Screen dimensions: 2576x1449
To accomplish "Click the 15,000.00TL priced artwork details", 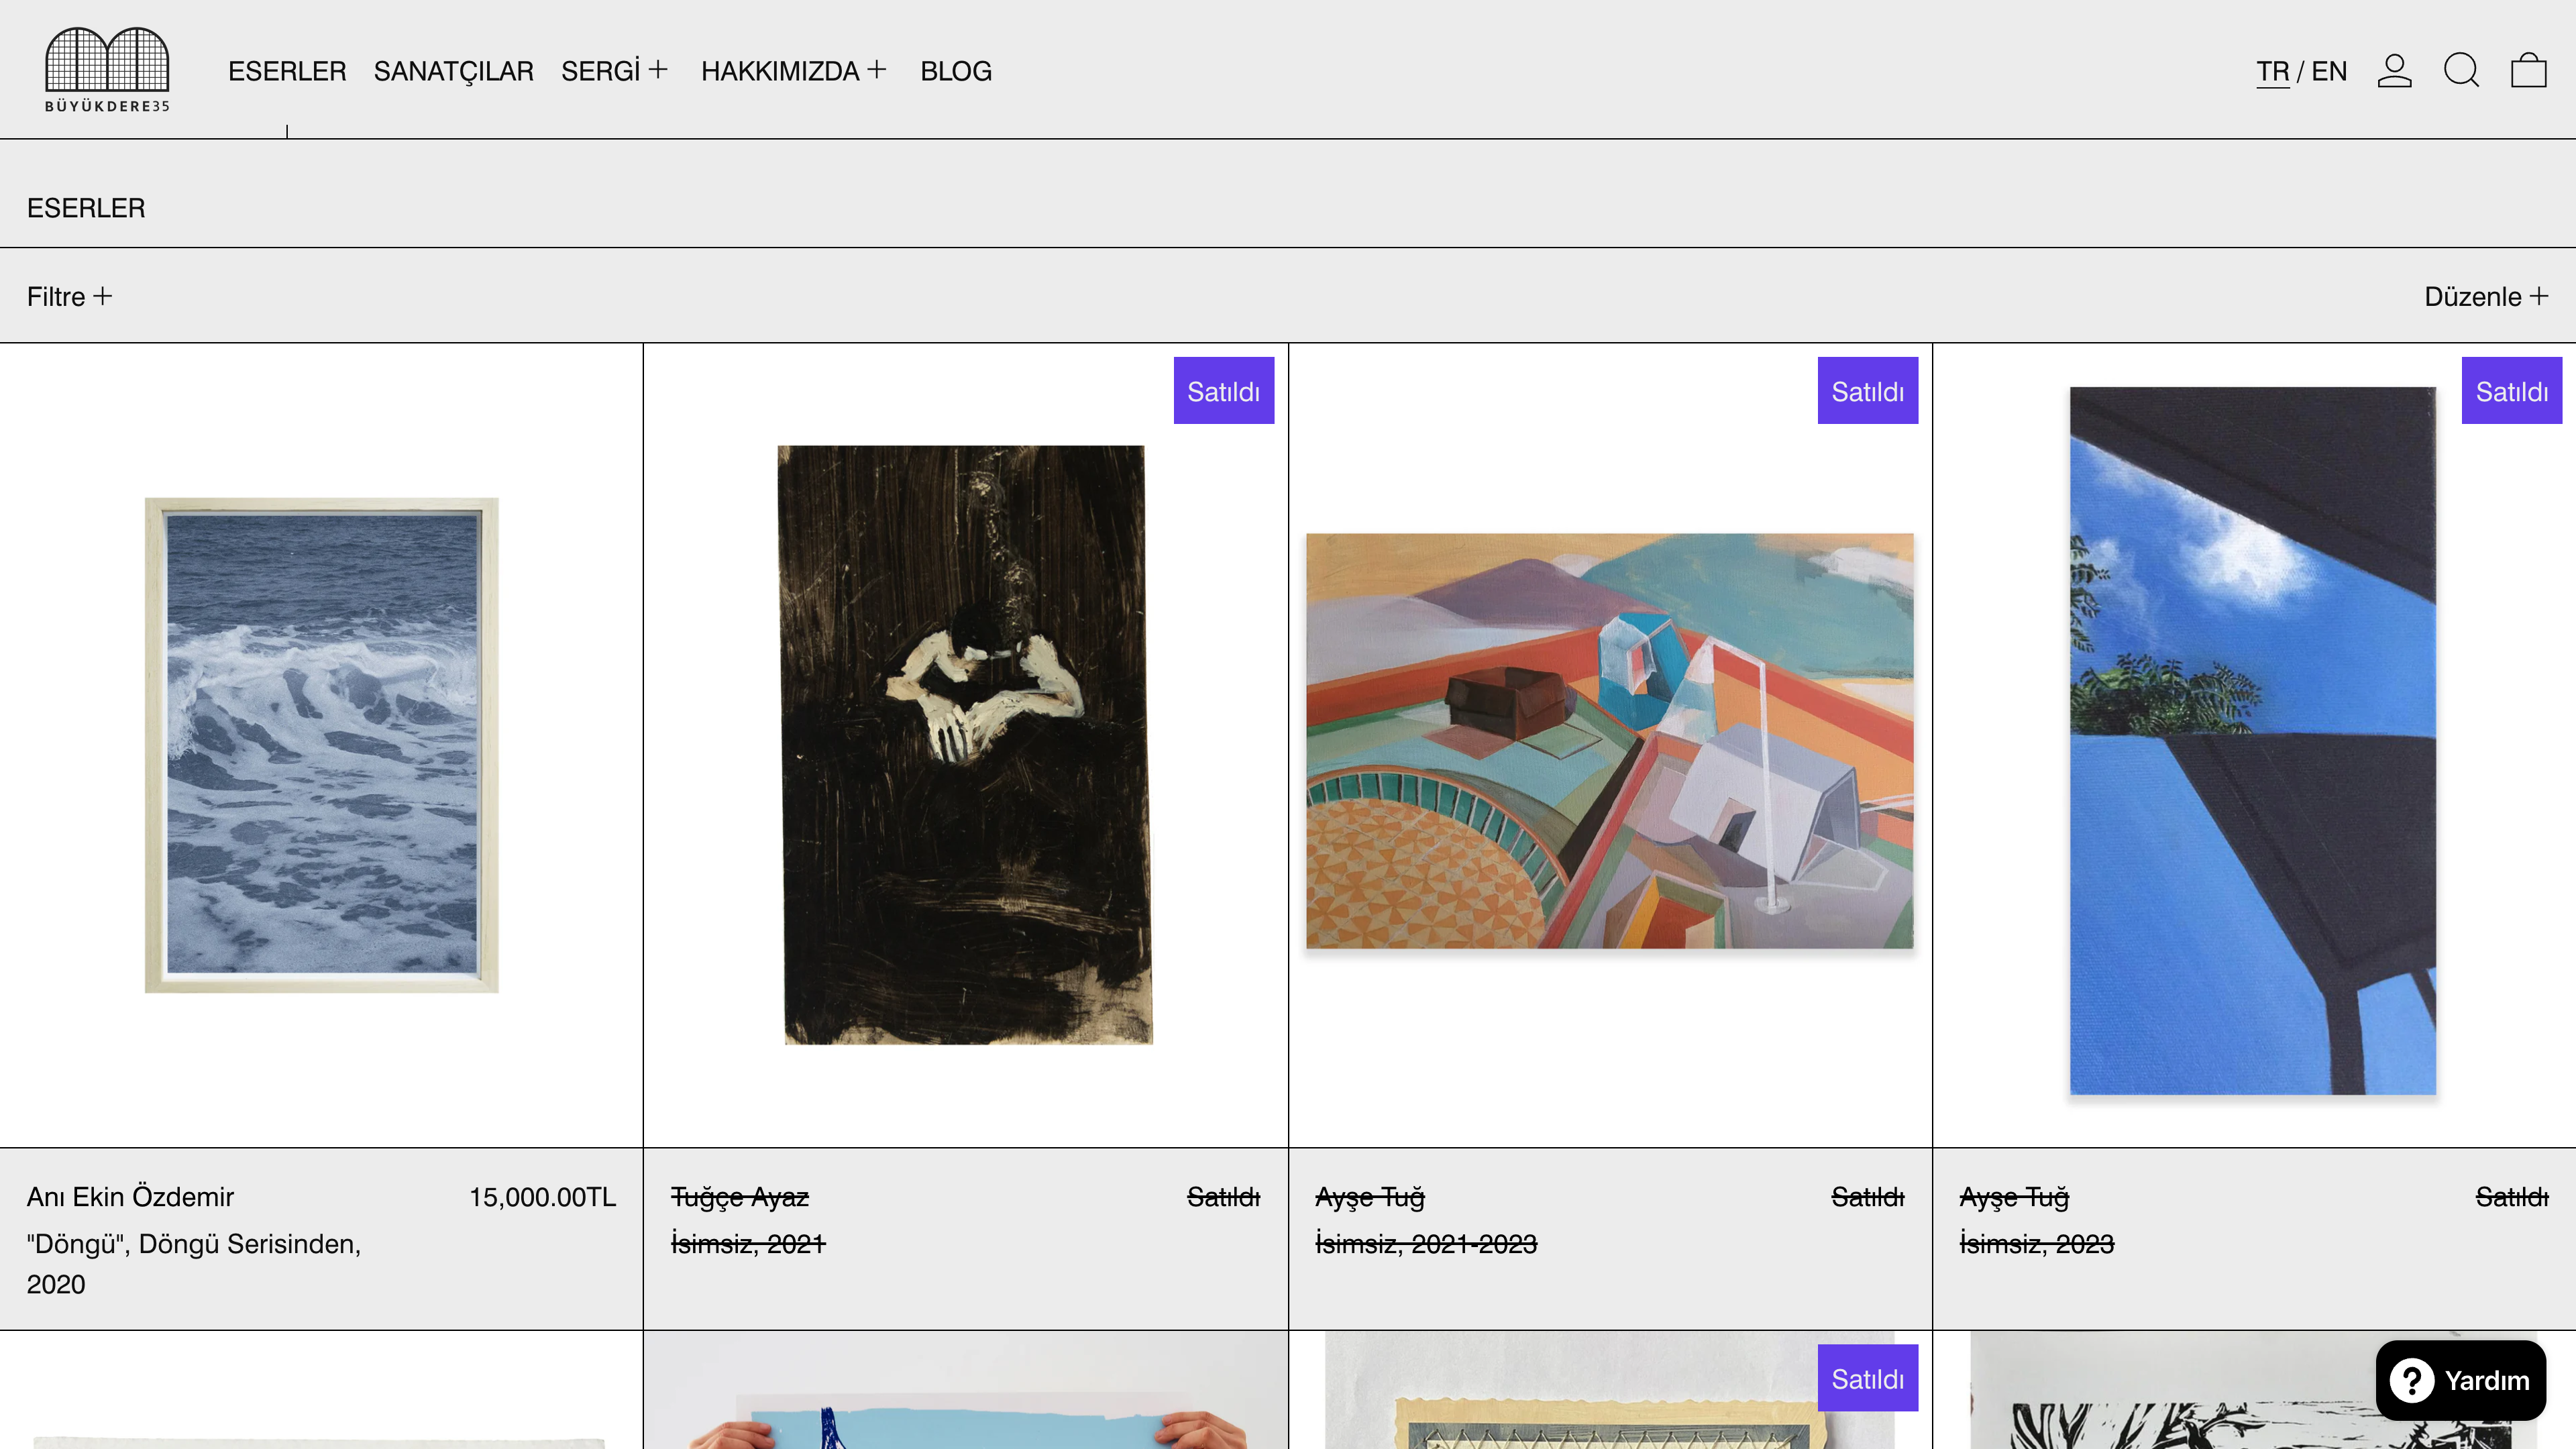I will (542, 1197).
